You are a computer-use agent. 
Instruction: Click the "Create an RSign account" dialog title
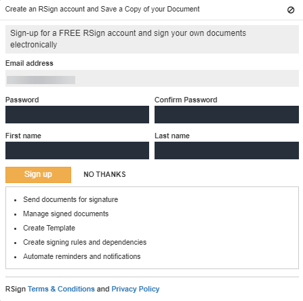[102, 9]
